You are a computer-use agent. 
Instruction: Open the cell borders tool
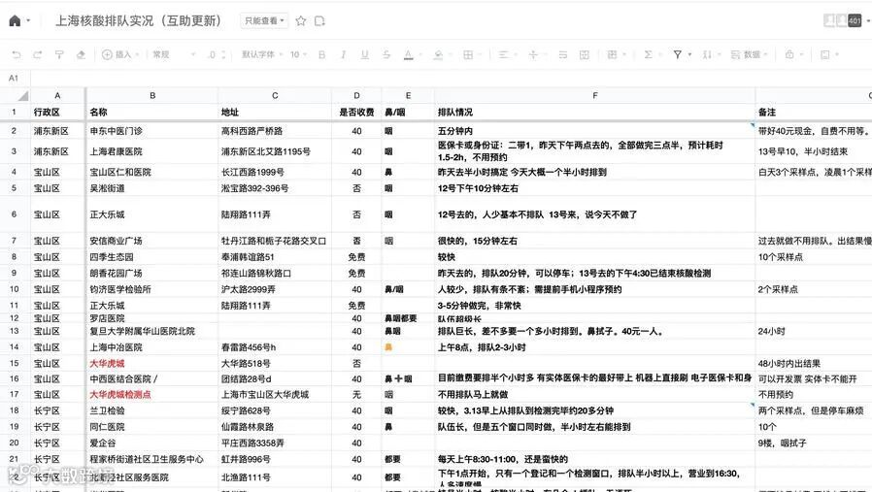pyautogui.click(x=468, y=54)
